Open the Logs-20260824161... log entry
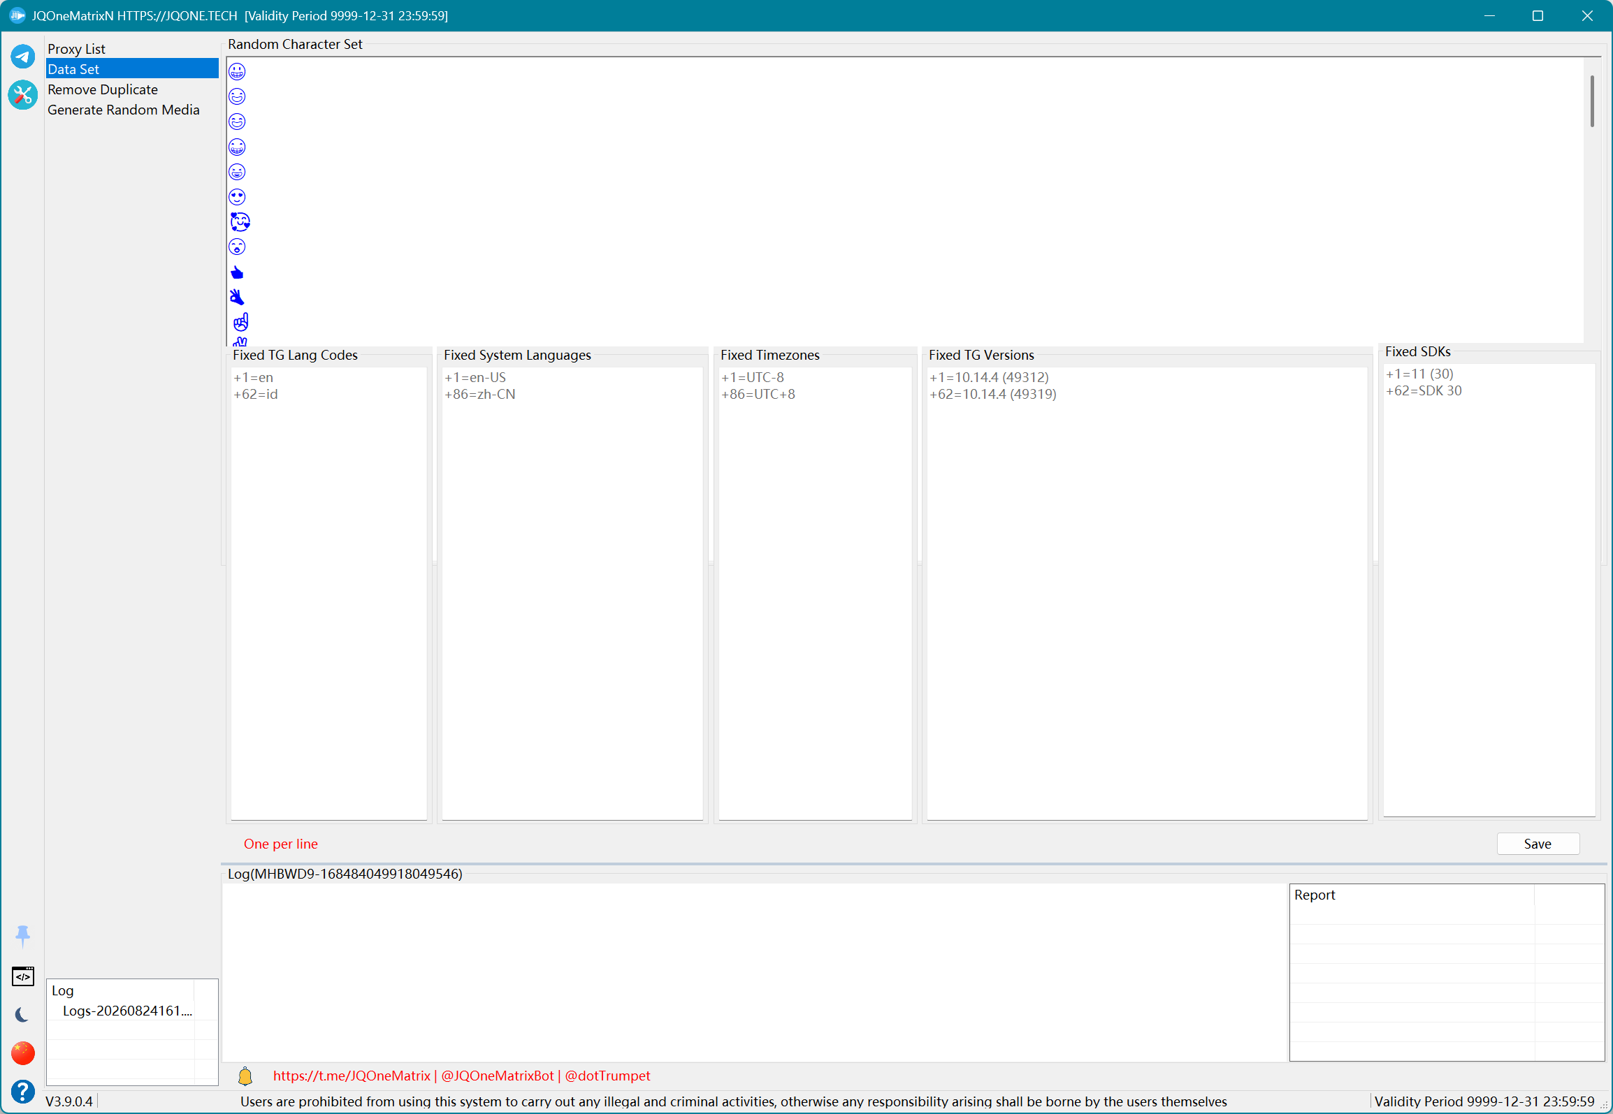 click(127, 1011)
